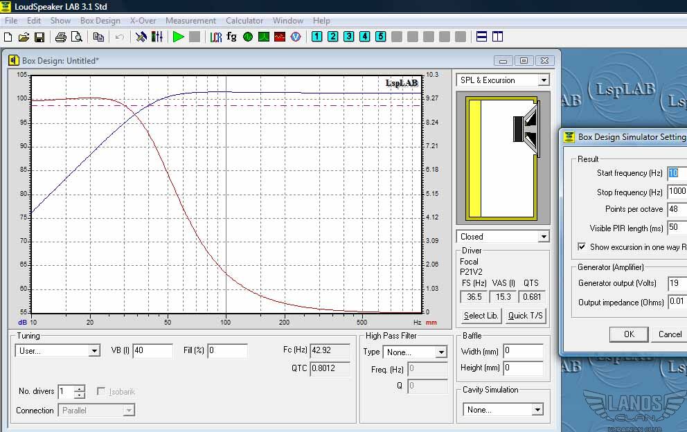687x432 pixels.
Task: Open the tools/settings hammer icon
Action: coord(141,37)
